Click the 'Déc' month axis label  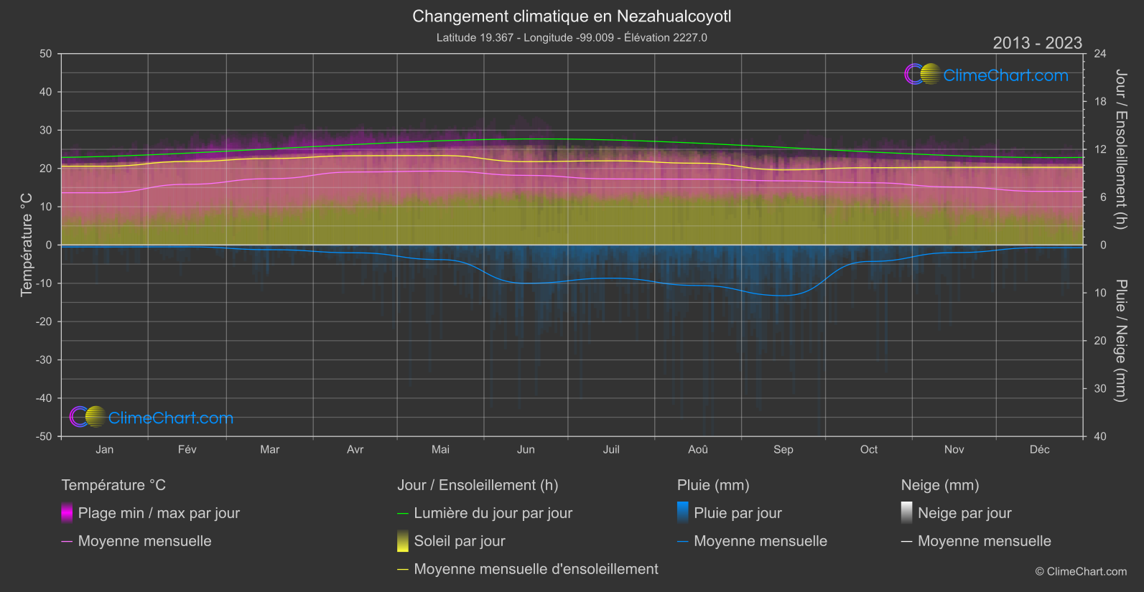coord(1040,449)
